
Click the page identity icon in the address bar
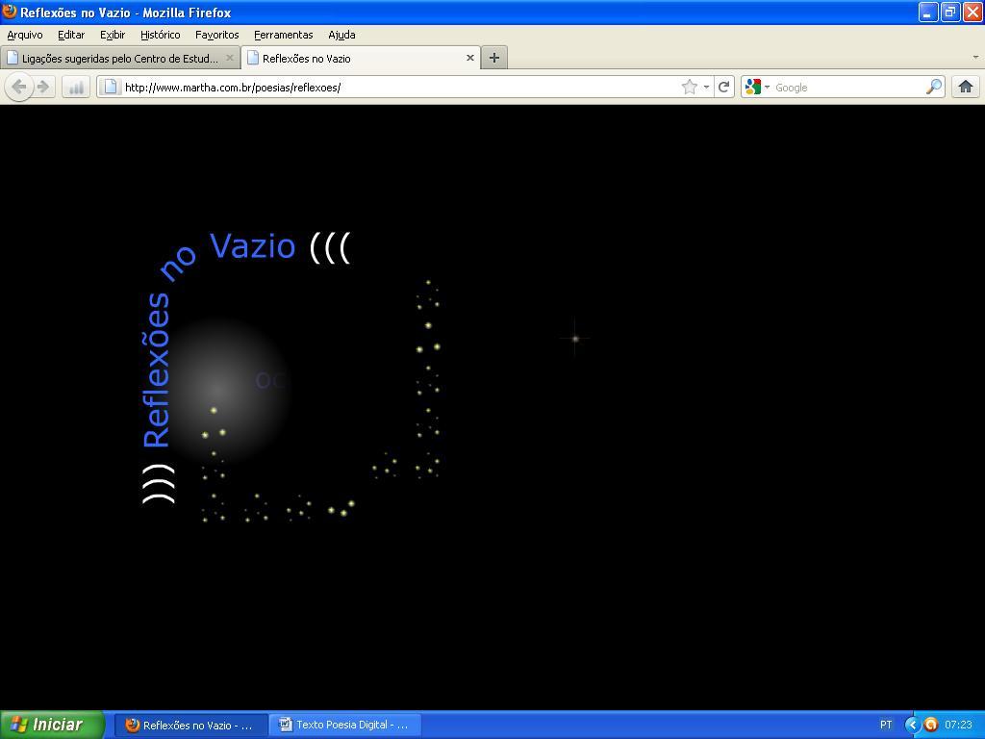point(109,87)
